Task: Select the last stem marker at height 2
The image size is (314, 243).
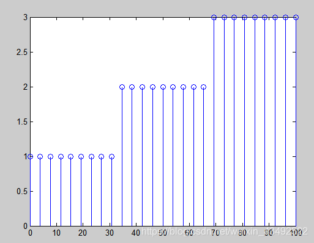Action: pyautogui.click(x=203, y=87)
